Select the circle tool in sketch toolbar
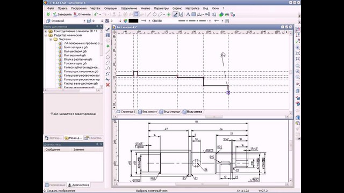Viewport: 344px width, 193px height. [107, 57]
